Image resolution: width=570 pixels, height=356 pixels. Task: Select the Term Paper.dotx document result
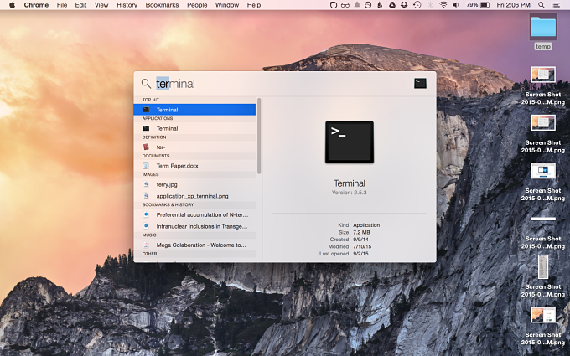(x=194, y=166)
